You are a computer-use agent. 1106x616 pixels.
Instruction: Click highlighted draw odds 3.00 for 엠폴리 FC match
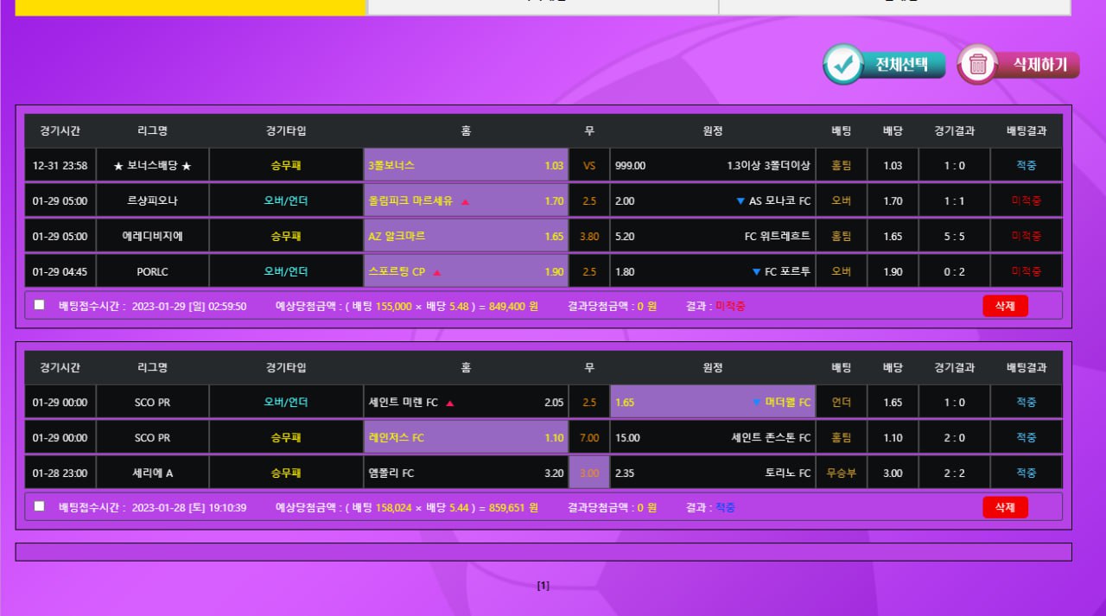[589, 473]
